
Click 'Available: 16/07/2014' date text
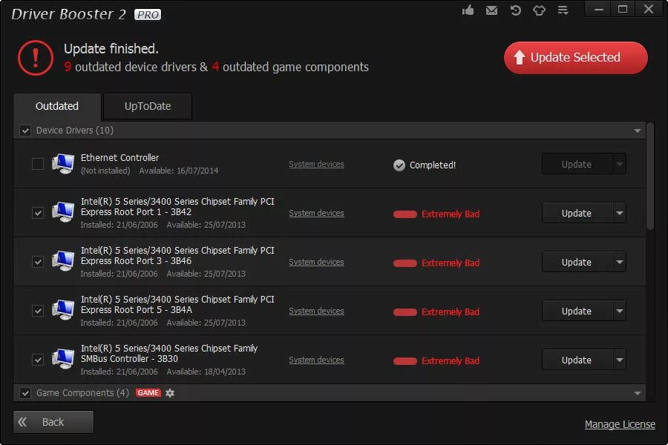[179, 171]
